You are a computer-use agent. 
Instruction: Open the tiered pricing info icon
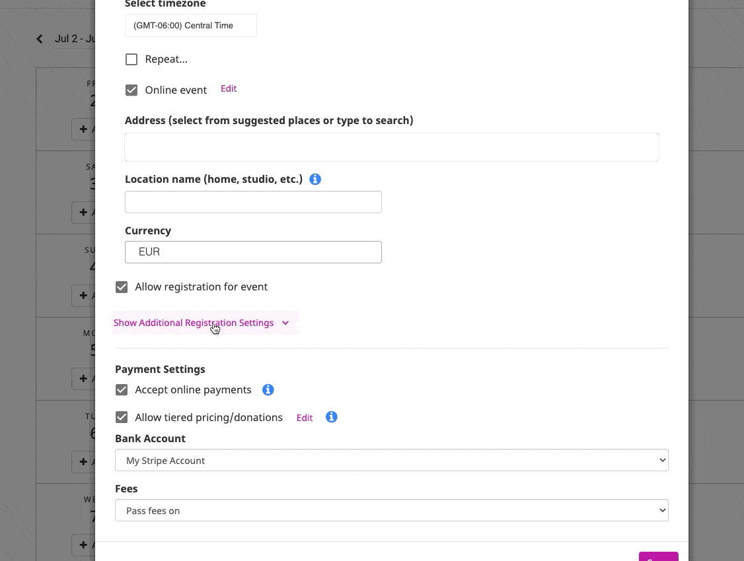pos(331,417)
